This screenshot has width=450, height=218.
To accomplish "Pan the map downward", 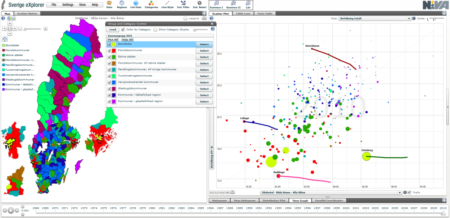I will pyautogui.click(x=10, y=34).
